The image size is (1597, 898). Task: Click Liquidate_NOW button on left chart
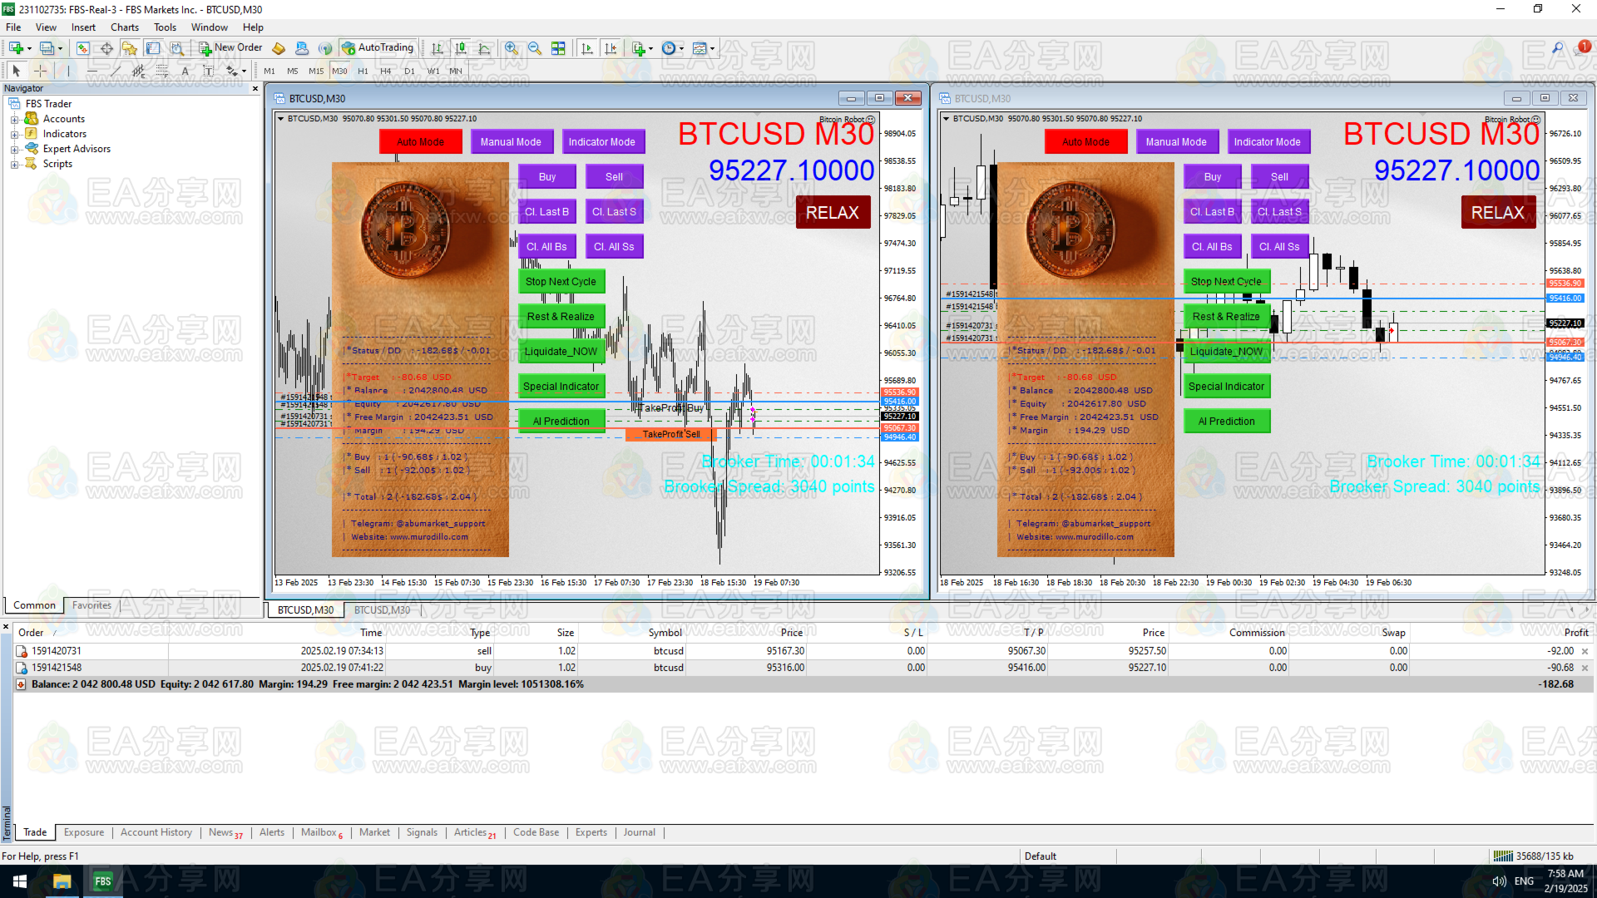click(x=561, y=351)
